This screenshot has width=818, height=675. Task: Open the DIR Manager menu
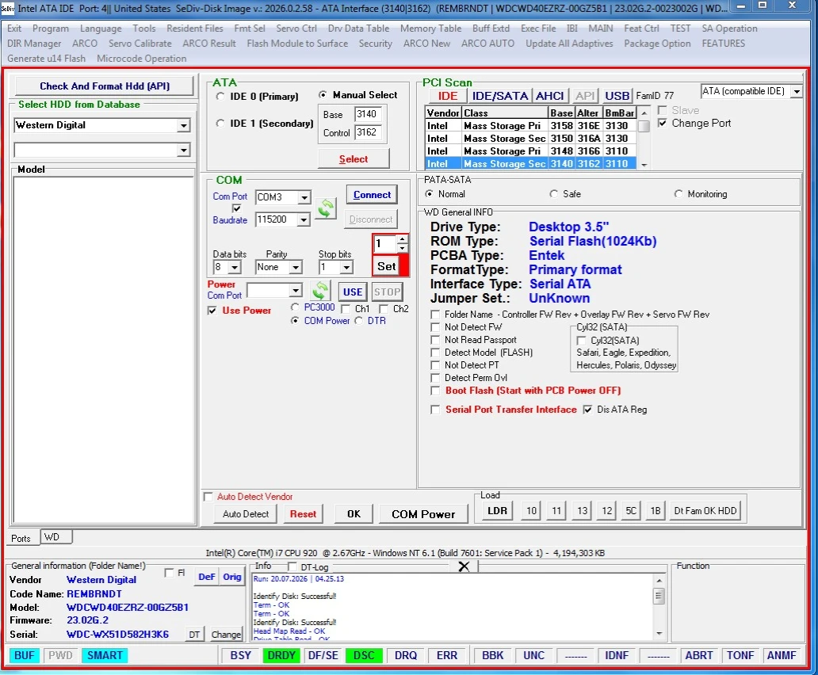click(x=34, y=44)
